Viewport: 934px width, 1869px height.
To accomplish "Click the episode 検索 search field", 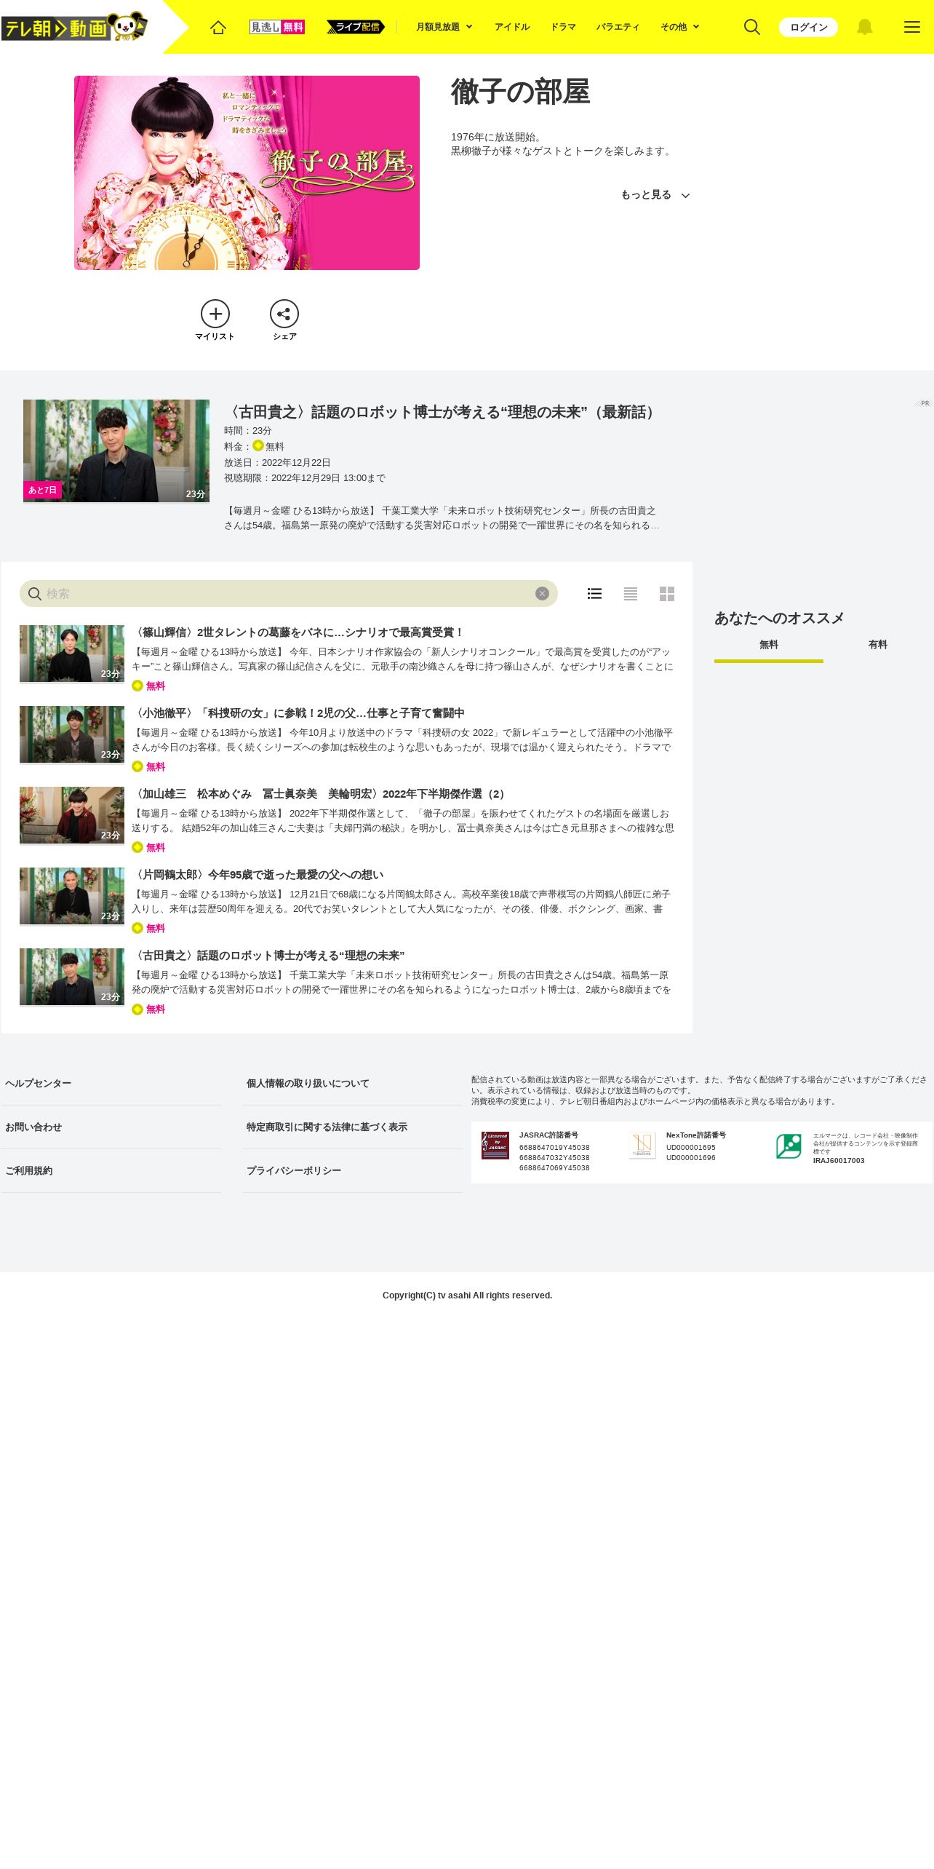I will click(289, 593).
